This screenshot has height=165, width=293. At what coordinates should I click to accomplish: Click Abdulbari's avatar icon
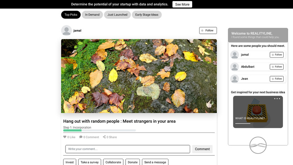pos(234,67)
